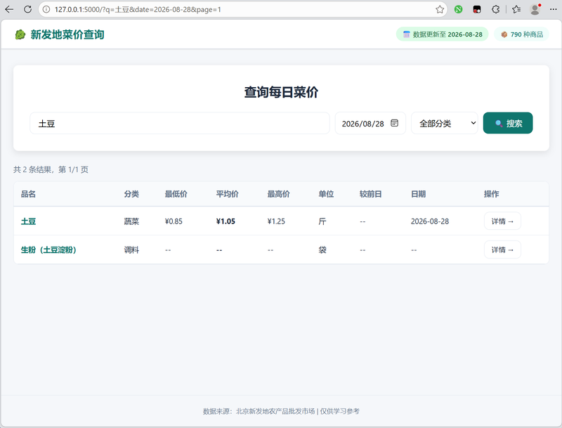View site information icon in address bar
Viewport: 562px width, 428px height.
46,9
